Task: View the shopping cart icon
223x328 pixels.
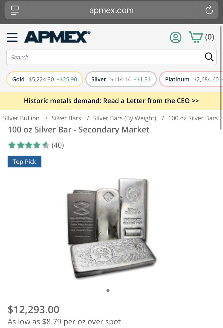Action: tap(196, 37)
